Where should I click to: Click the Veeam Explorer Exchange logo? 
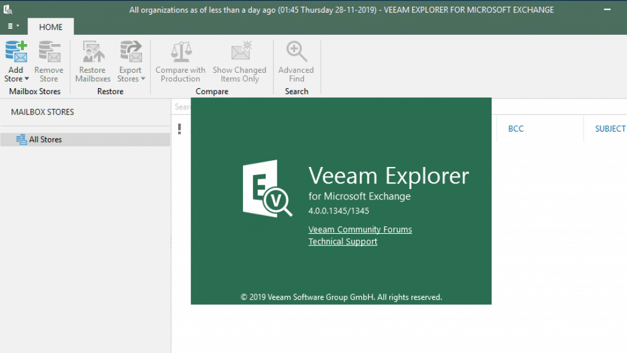pyautogui.click(x=267, y=188)
